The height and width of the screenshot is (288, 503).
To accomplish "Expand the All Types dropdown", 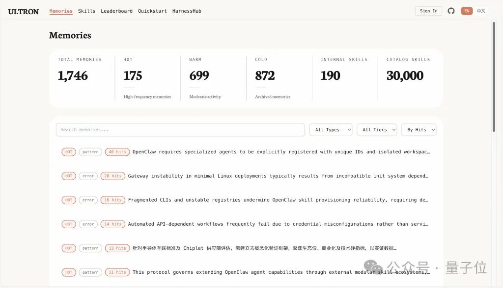I will pyautogui.click(x=331, y=130).
